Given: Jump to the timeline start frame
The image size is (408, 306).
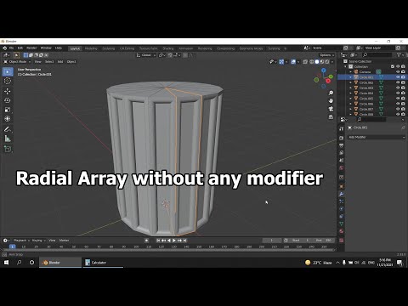Looking at the screenshot, I should [158, 241].
